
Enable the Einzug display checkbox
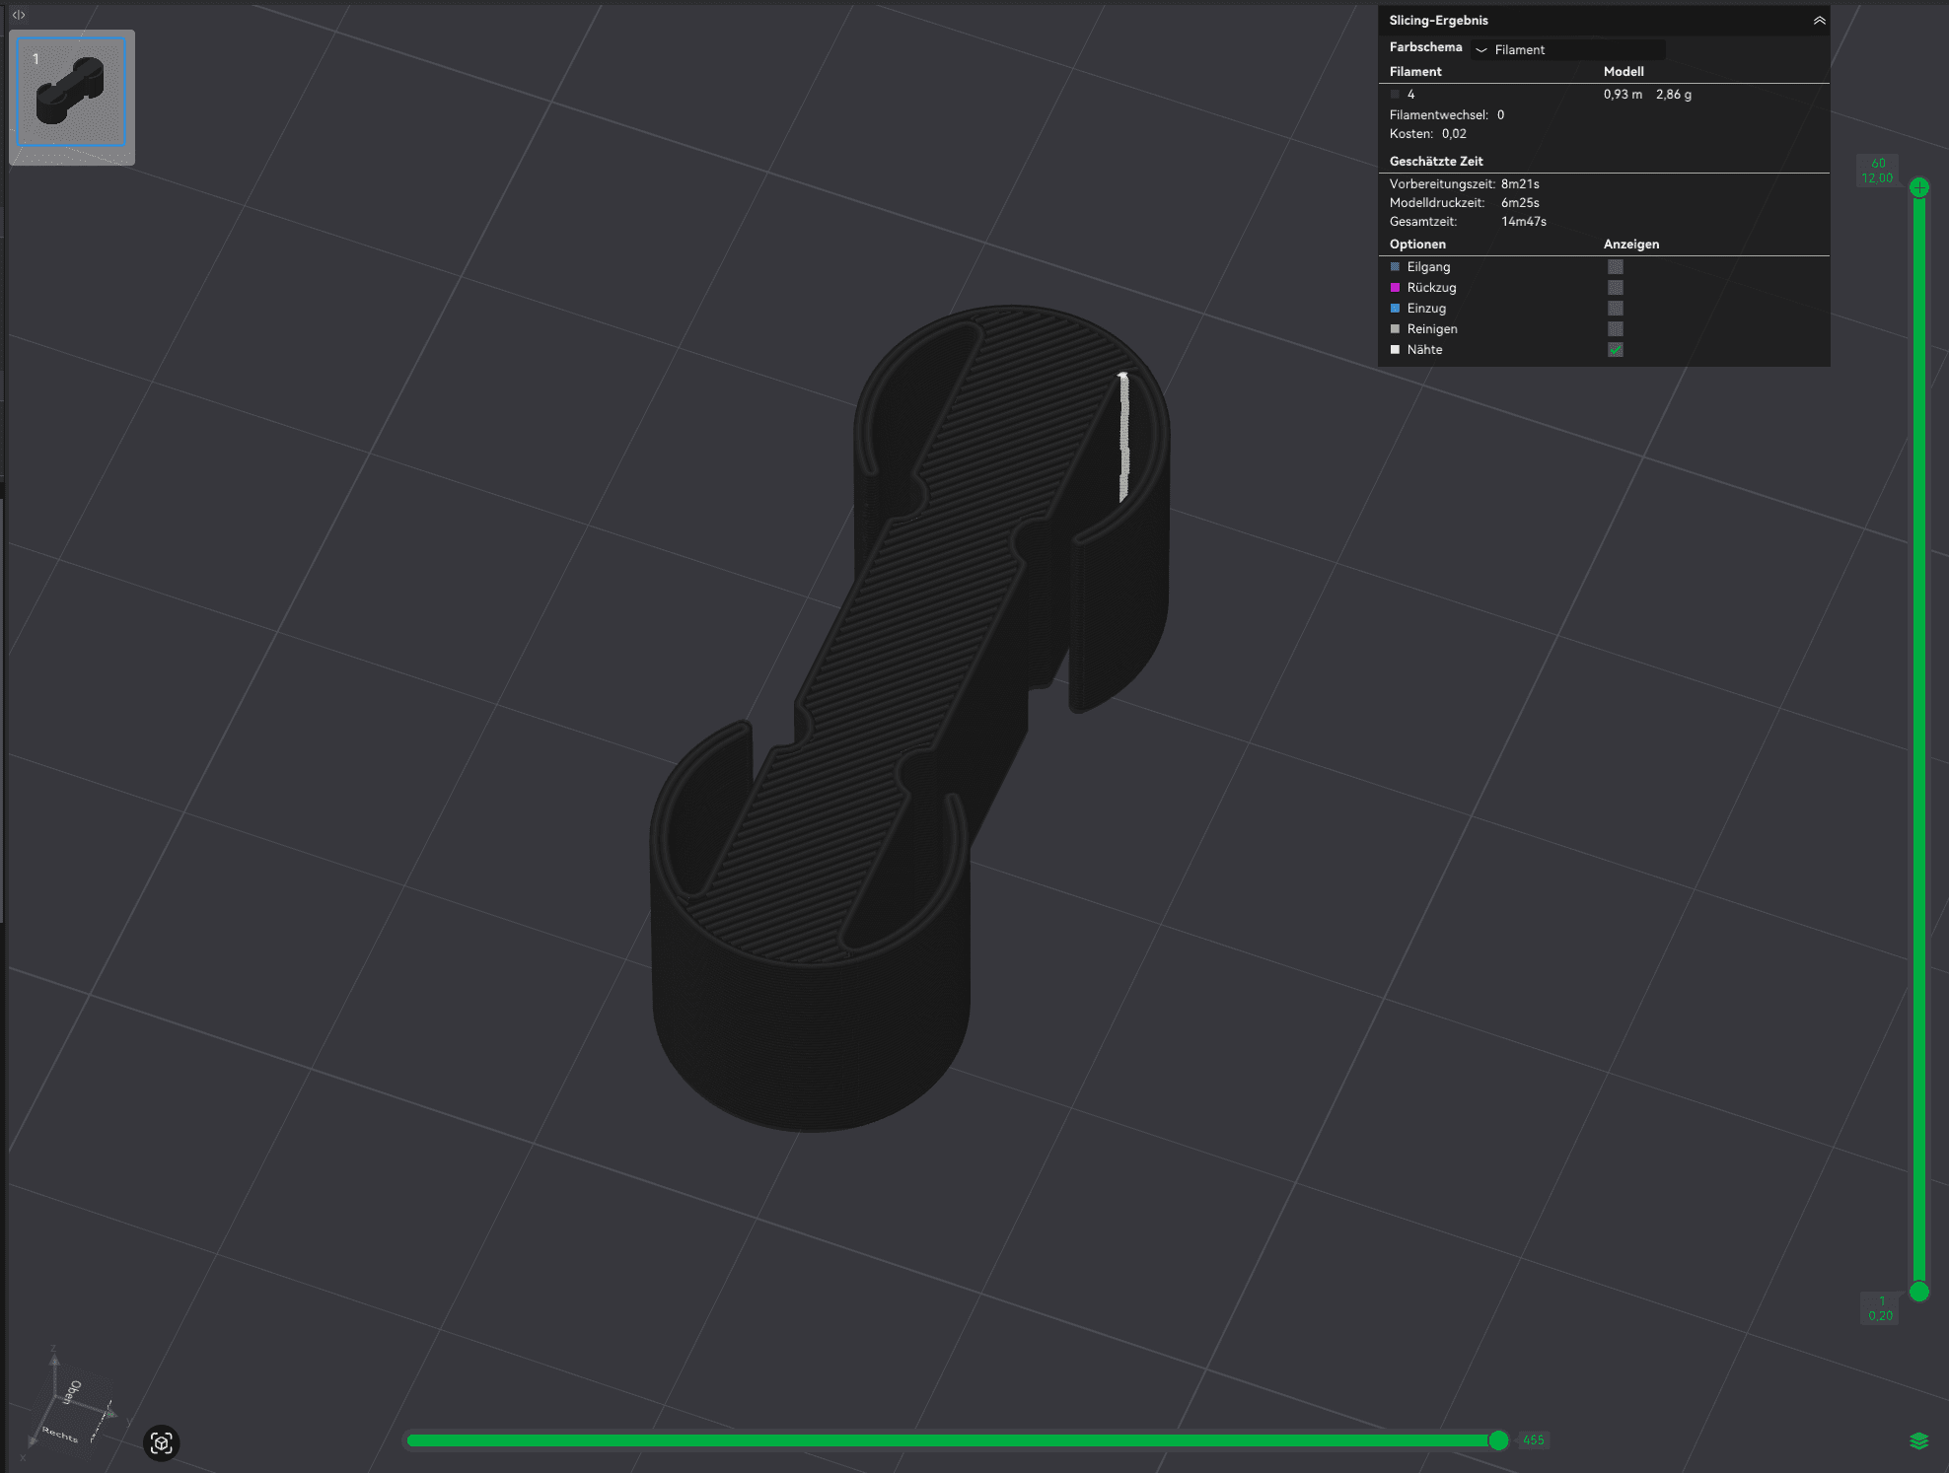click(x=1615, y=309)
